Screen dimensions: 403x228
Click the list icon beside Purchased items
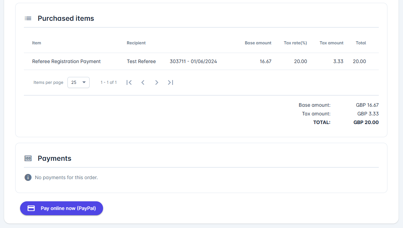click(x=28, y=18)
